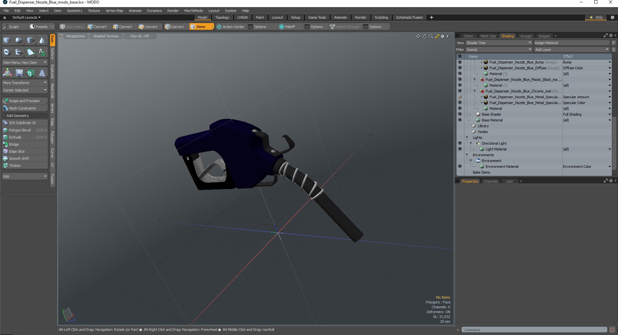Click the checkered cube transform tool icon
The height and width of the screenshot is (335, 618).
tap(30, 73)
